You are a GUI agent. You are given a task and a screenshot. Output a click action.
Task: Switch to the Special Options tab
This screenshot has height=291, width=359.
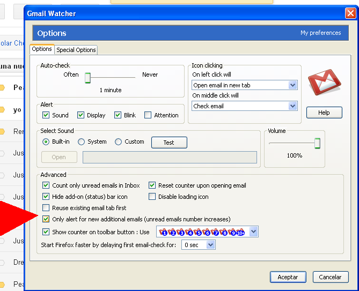point(76,50)
